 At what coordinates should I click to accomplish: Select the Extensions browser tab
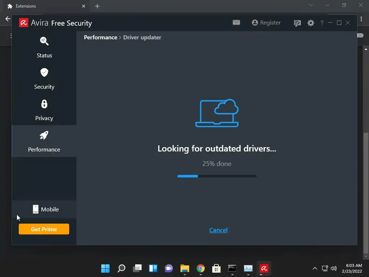pyautogui.click(x=46, y=6)
